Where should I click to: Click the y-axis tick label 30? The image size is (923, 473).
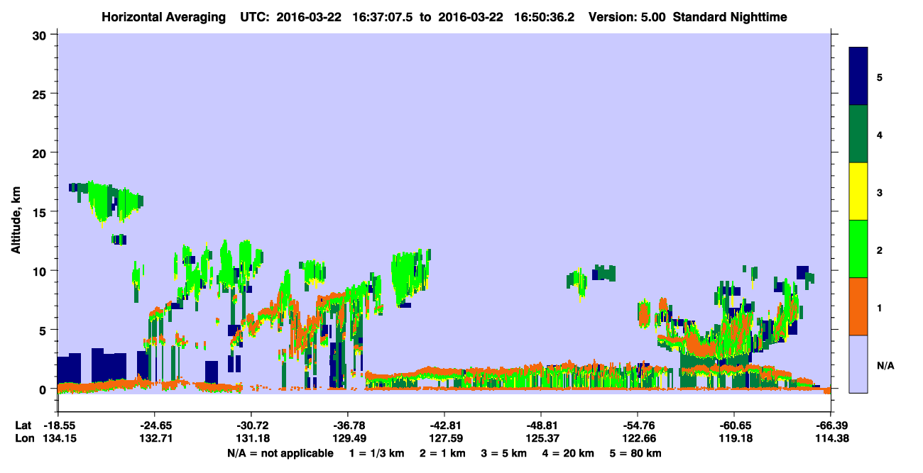click(41, 35)
